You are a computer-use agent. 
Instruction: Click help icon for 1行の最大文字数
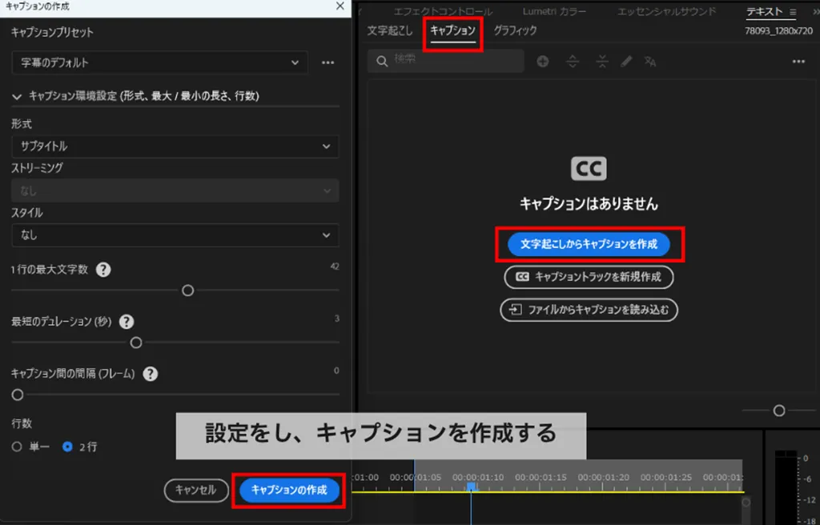tap(103, 270)
